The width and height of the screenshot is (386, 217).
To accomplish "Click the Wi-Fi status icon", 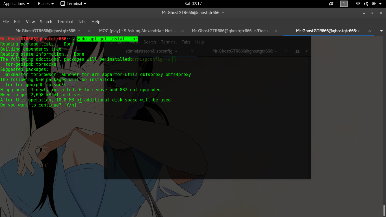I will [x=358, y=4].
